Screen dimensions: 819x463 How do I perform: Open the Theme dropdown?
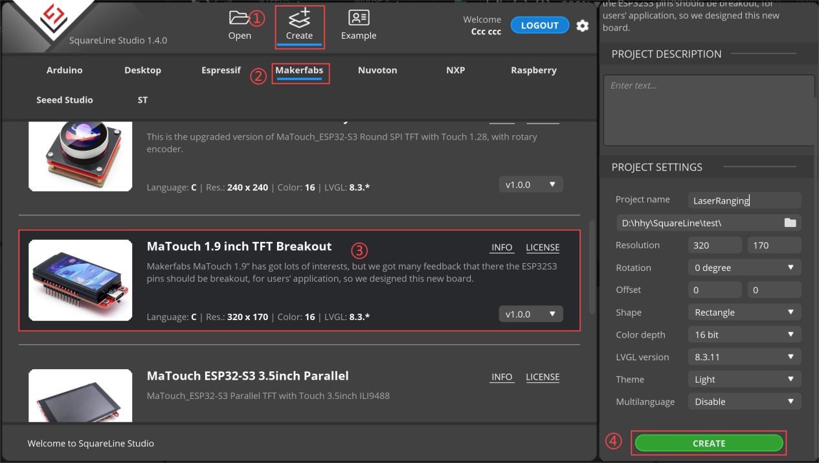click(x=745, y=379)
